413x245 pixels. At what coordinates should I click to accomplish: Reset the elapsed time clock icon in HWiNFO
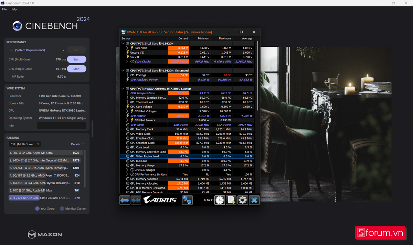(220, 200)
